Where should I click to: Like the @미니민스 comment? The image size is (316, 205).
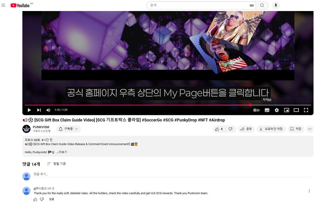click(x=36, y=199)
